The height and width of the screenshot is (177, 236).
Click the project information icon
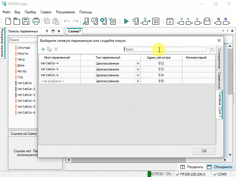pyautogui.click(x=94, y=21)
